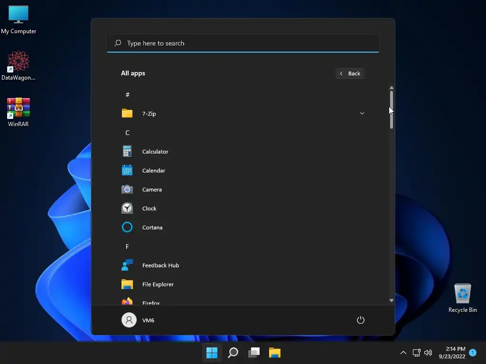Open the notification badge showing 1
Image resolution: width=486 pixels, height=364 pixels.
point(473,352)
